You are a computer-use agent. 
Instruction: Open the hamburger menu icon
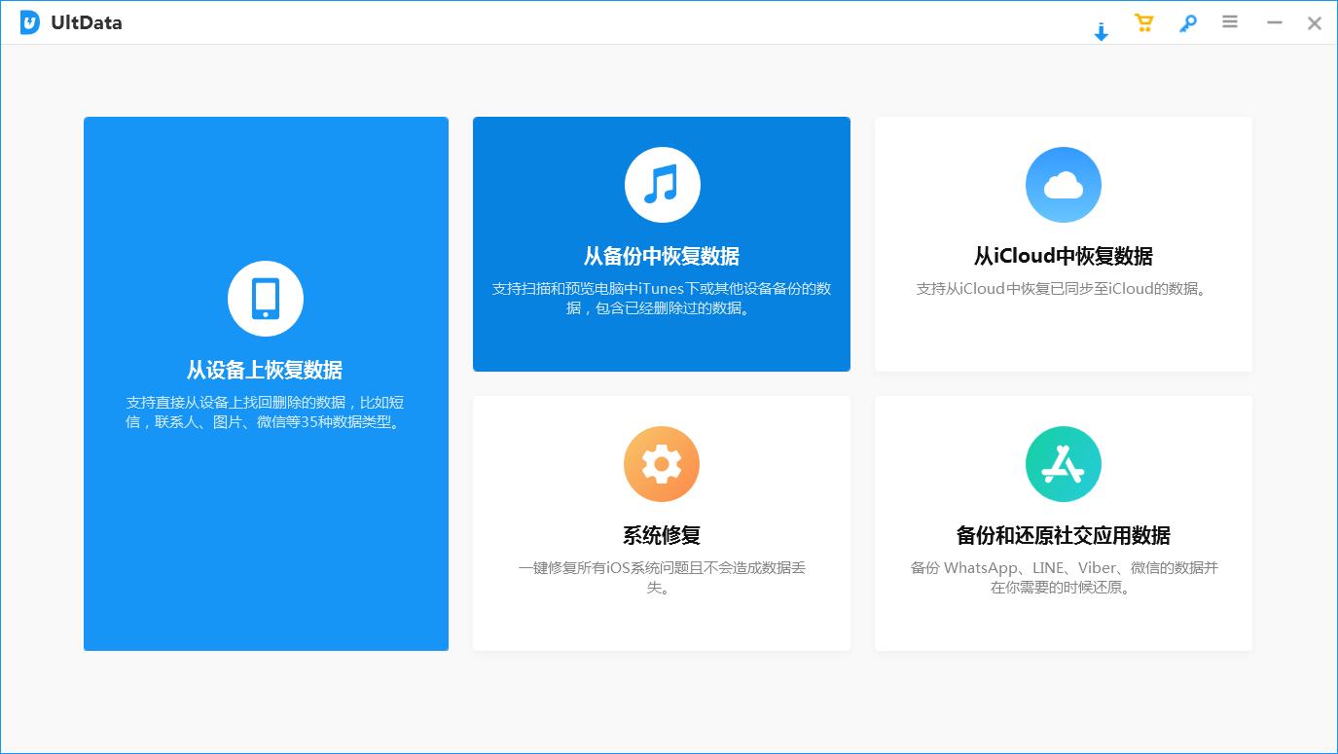1230,21
